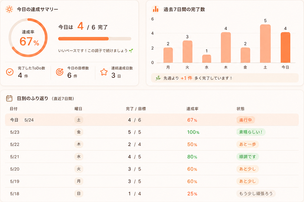The image size is (304, 202).
Task: Click the sprout icon after いいペースです message
Action: point(131,51)
